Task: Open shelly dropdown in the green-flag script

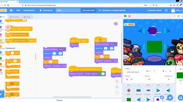Action: [113, 44]
